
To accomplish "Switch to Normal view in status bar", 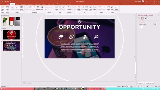I will pos(131,86).
